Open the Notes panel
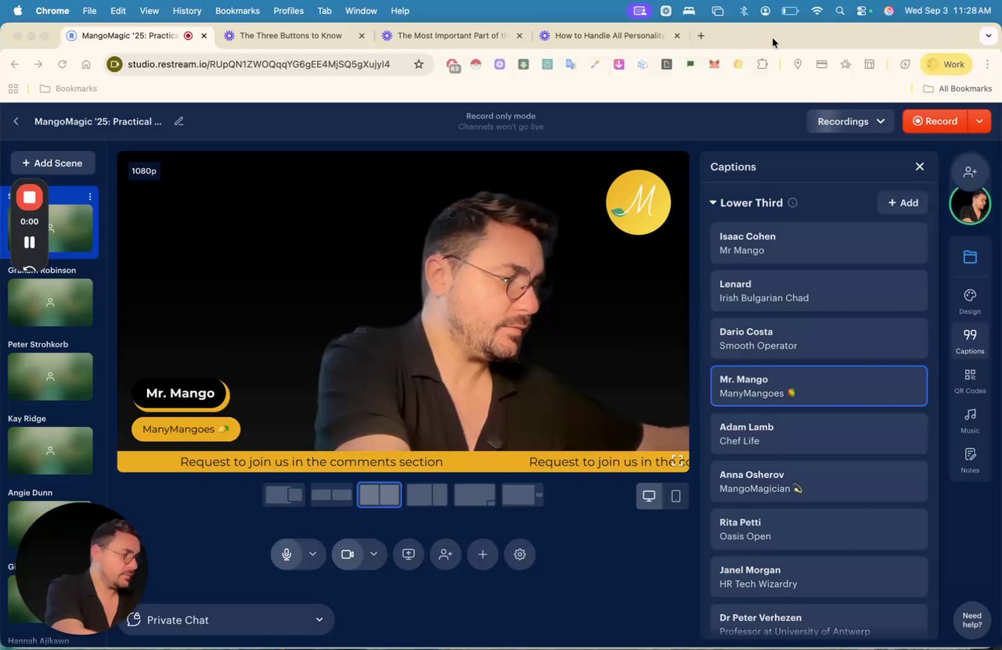 (x=970, y=461)
